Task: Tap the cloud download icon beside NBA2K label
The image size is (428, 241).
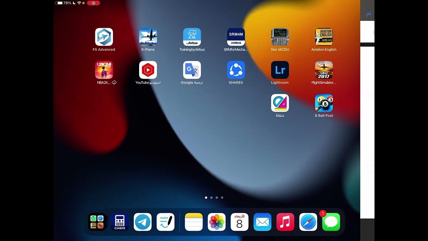Action: point(114,82)
